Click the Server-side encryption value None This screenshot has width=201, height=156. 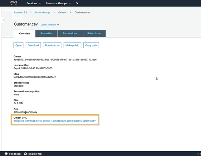coord(17,95)
